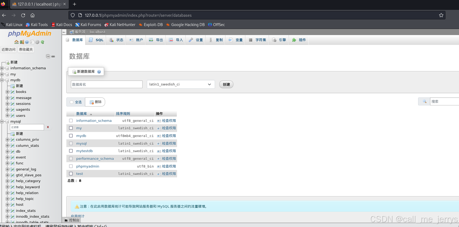Viewport: 459px width, 227px height.
Task: Open the 近期访问 recent list
Action: coord(8,49)
